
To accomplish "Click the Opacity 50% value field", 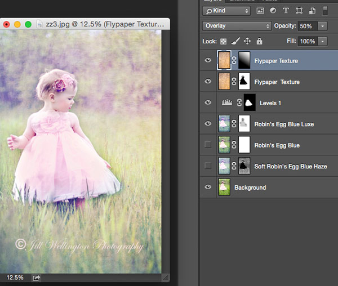I will click(308, 26).
